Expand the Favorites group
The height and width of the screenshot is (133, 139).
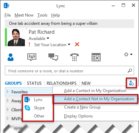[x=8, y=92]
